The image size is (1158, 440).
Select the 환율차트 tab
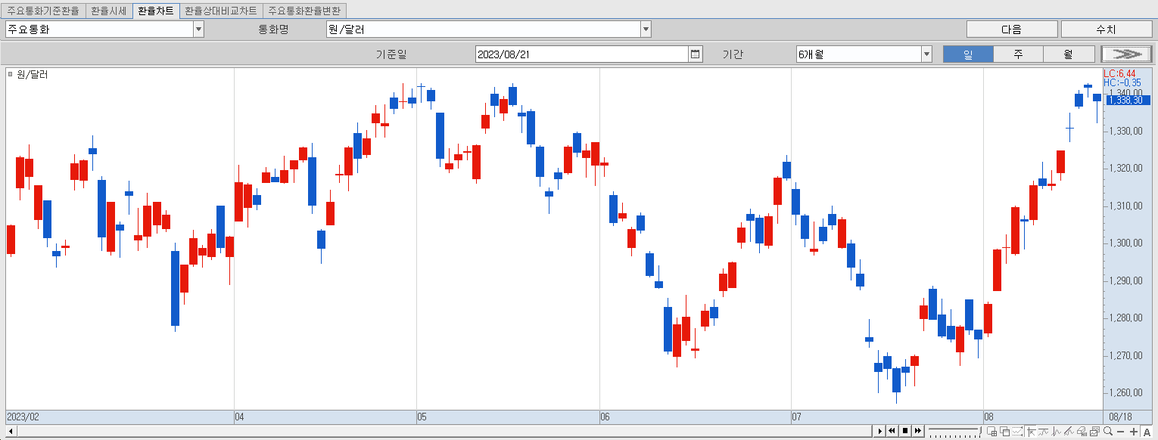click(155, 11)
